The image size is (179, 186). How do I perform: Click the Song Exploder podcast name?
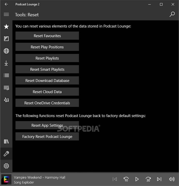coord(24,182)
